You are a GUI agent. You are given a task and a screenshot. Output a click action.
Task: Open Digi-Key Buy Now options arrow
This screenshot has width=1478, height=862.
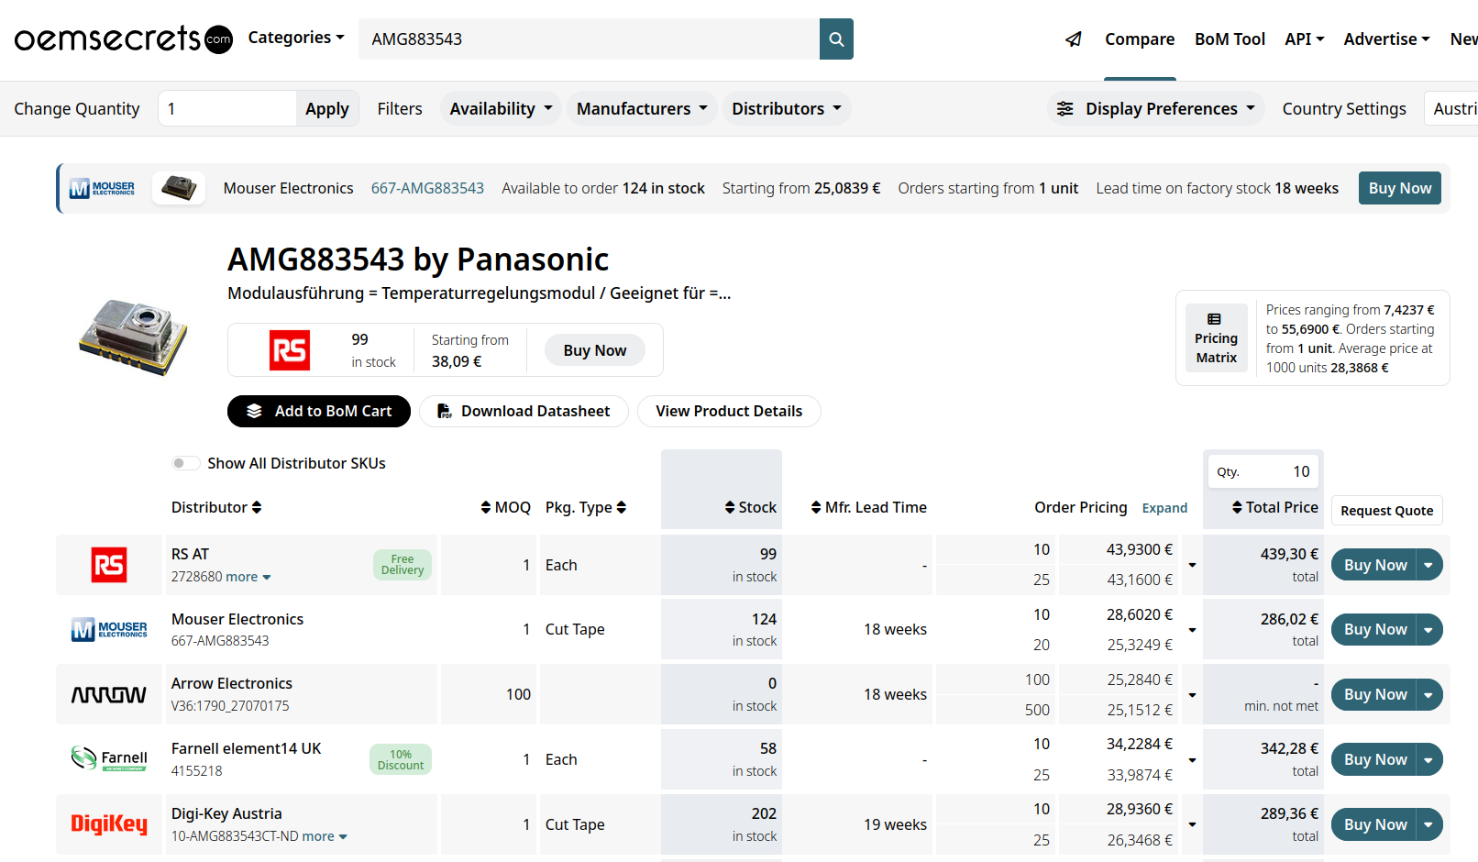[x=1428, y=824]
